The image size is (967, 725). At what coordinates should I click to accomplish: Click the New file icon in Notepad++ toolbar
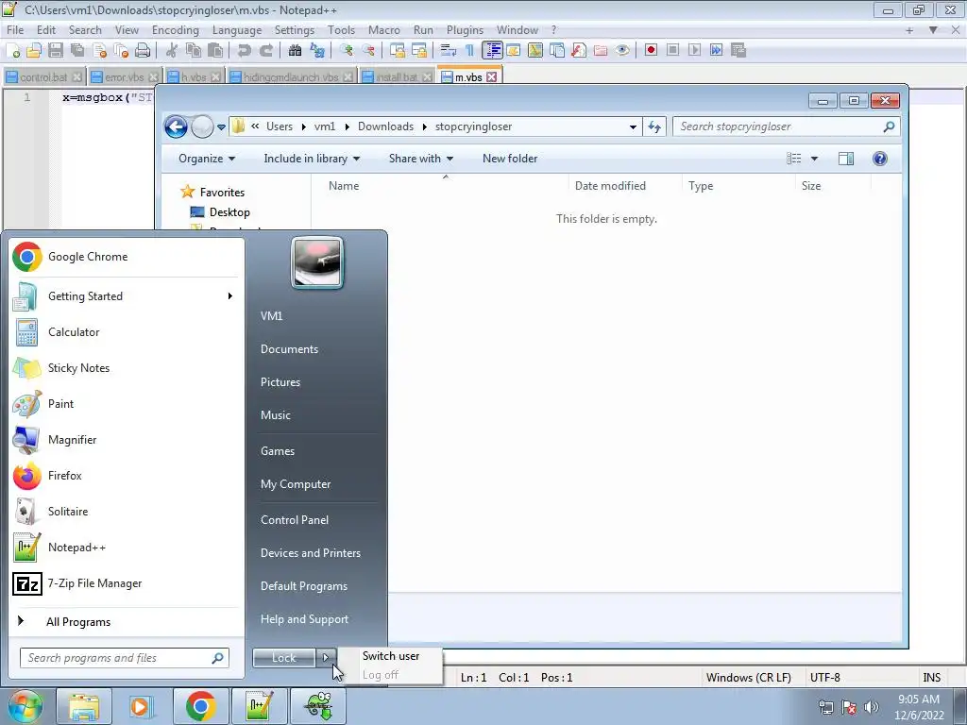click(x=13, y=51)
